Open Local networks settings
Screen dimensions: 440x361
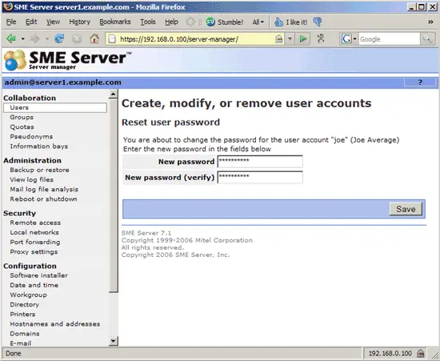click(34, 232)
